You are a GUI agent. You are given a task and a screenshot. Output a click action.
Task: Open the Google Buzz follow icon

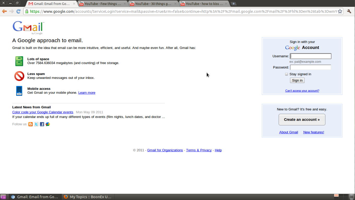pos(48,124)
